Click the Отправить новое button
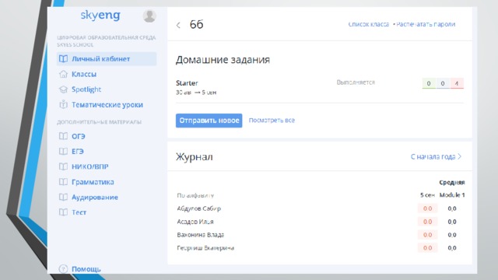The height and width of the screenshot is (280, 498). (x=209, y=121)
